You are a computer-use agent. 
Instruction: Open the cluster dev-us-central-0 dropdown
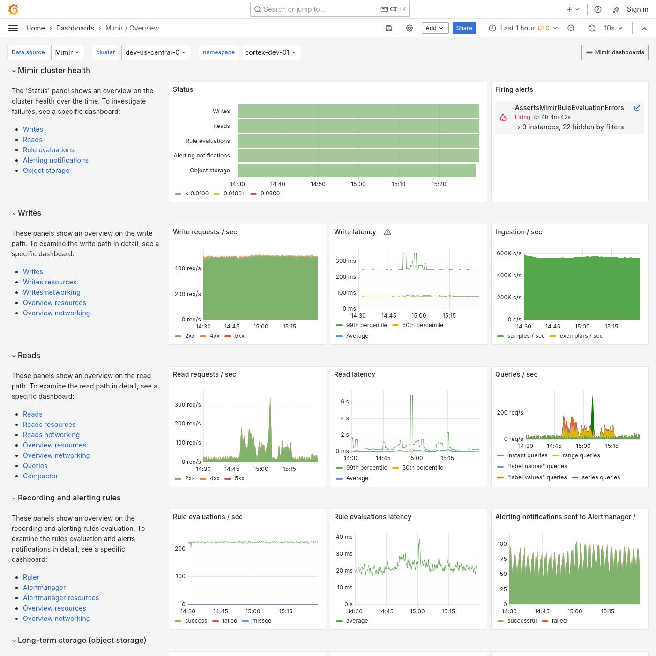[156, 52]
